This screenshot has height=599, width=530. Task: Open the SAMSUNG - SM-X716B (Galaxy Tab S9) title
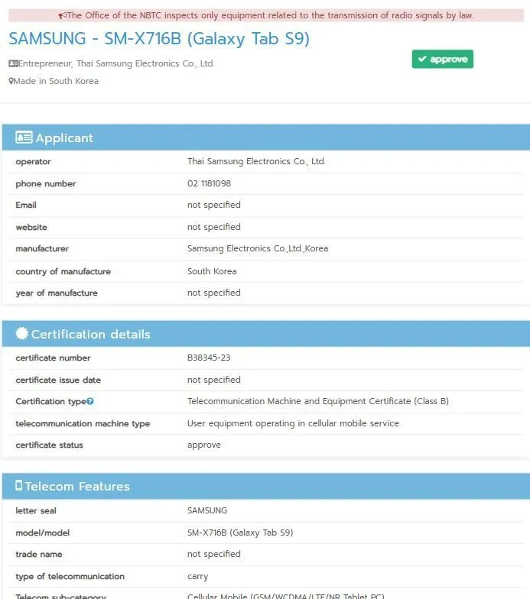click(x=159, y=39)
